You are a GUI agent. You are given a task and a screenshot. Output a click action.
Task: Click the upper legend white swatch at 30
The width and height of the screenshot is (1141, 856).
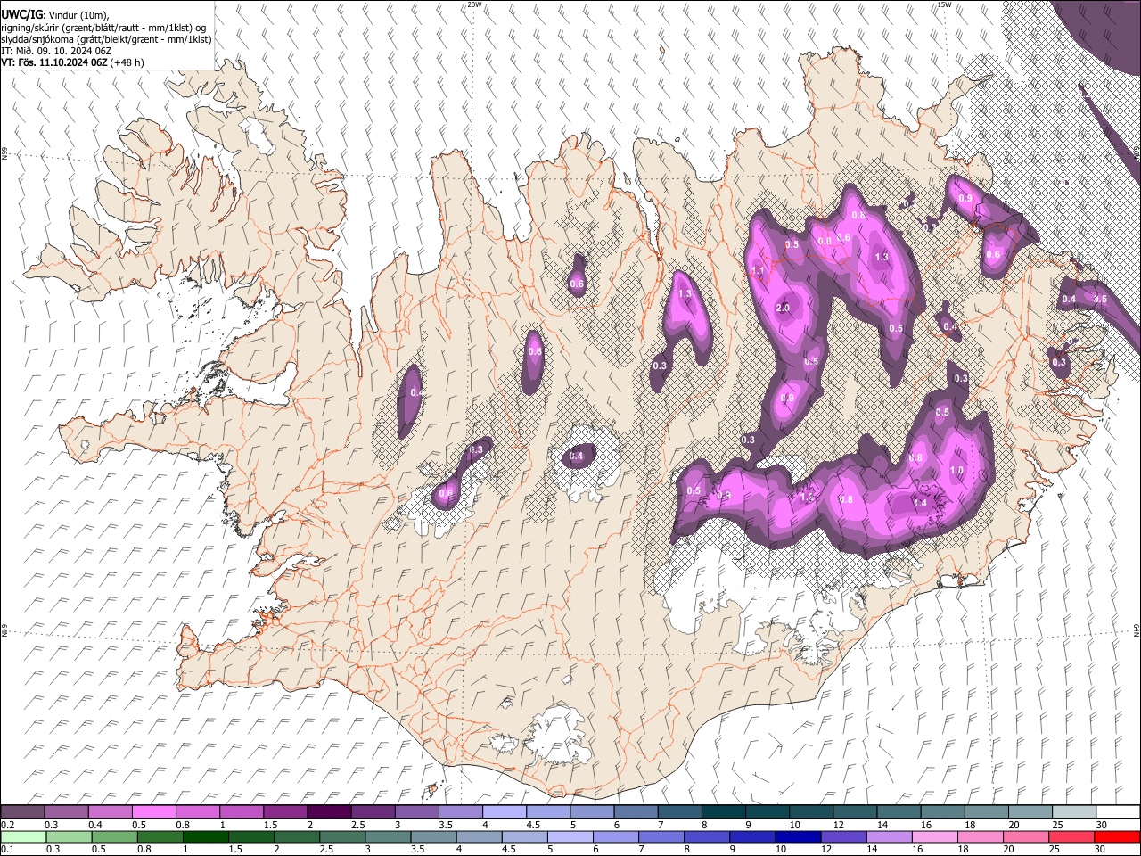(1118, 812)
